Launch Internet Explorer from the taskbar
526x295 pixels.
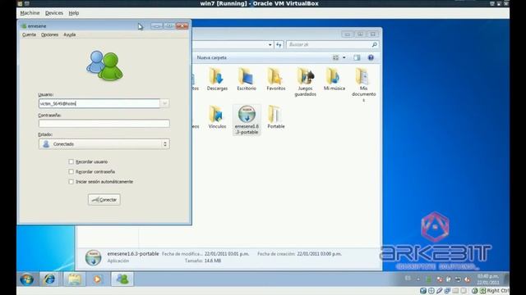[x=50, y=279]
